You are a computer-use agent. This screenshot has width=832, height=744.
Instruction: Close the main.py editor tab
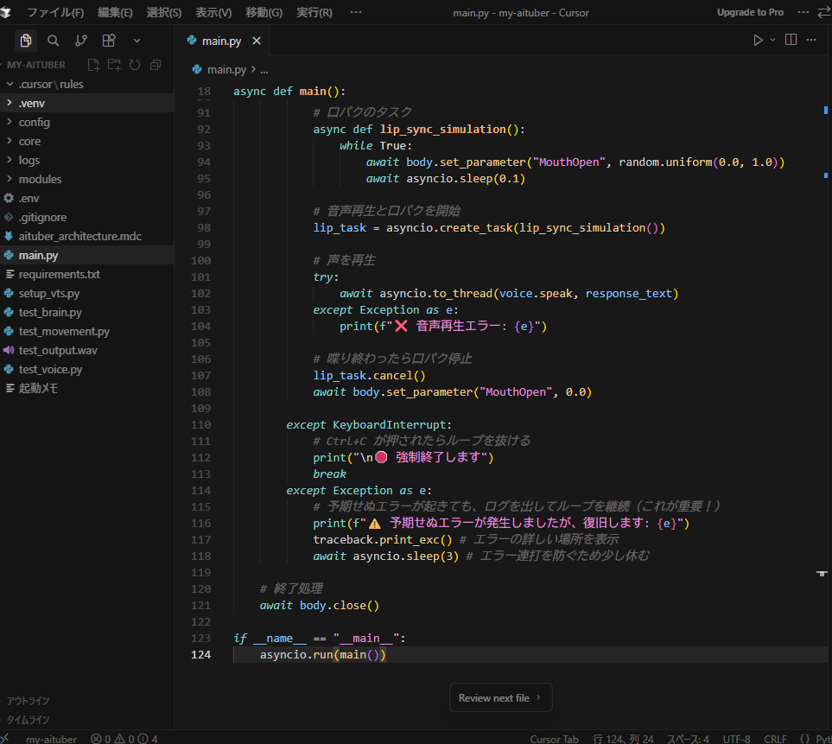[257, 41]
